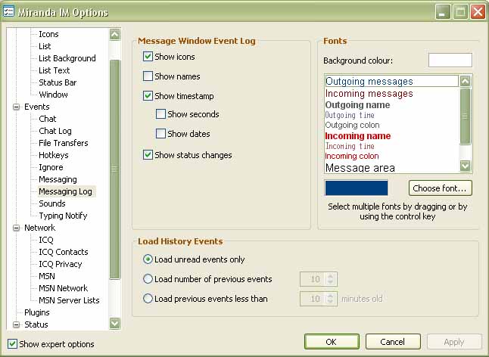Select Incoming name font entry
The height and width of the screenshot is (357, 489).
[x=391, y=136]
